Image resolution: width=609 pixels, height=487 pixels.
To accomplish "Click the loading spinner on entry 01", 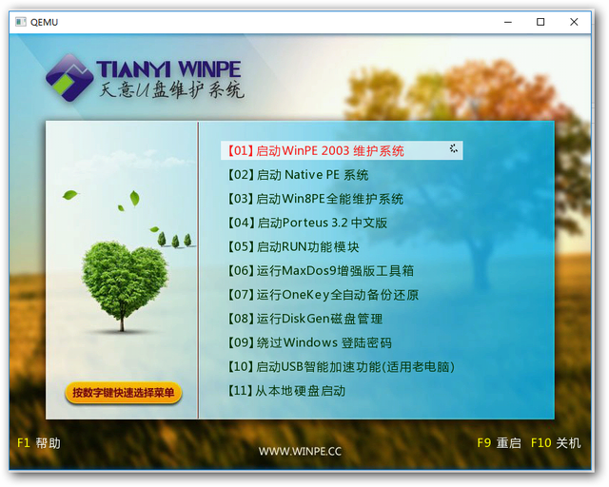I will pos(453,148).
